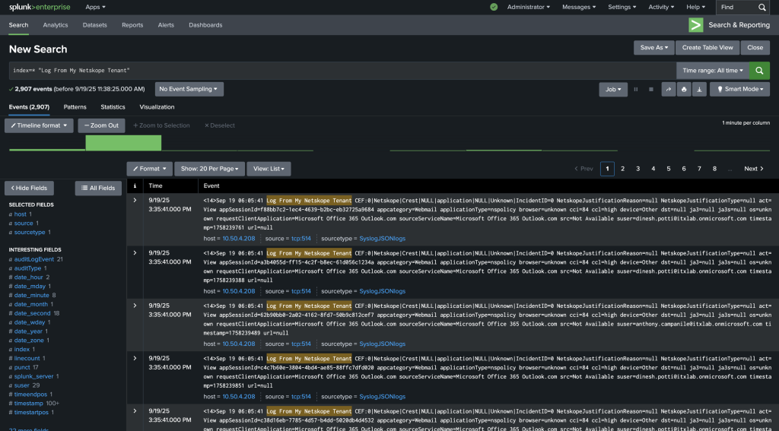Image resolution: width=779 pixels, height=431 pixels.
Task: Go to the Alerts tab
Action: tap(166, 25)
